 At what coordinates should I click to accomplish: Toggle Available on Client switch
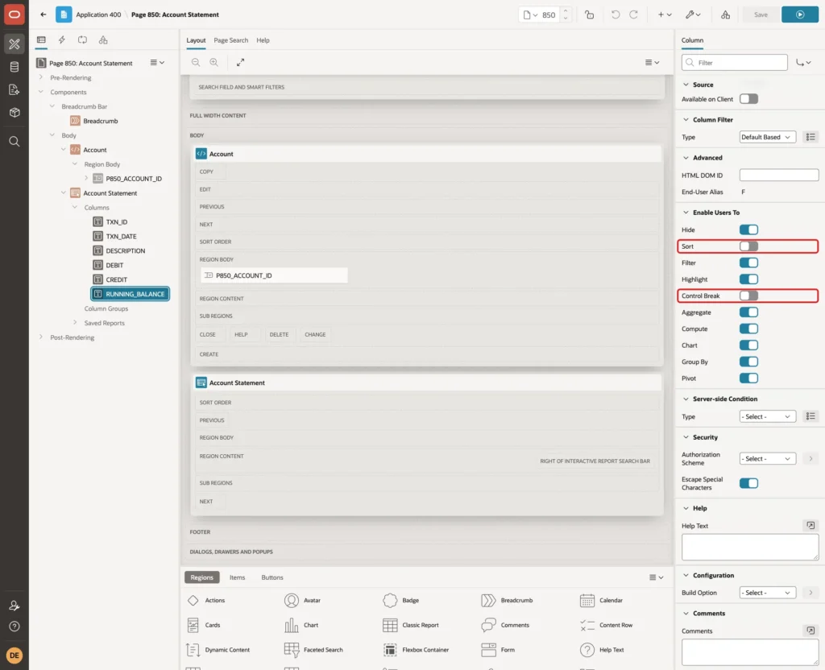748,99
